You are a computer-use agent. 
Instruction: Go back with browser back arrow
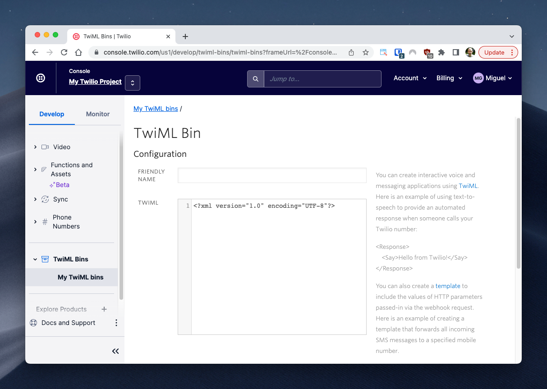pos(35,52)
